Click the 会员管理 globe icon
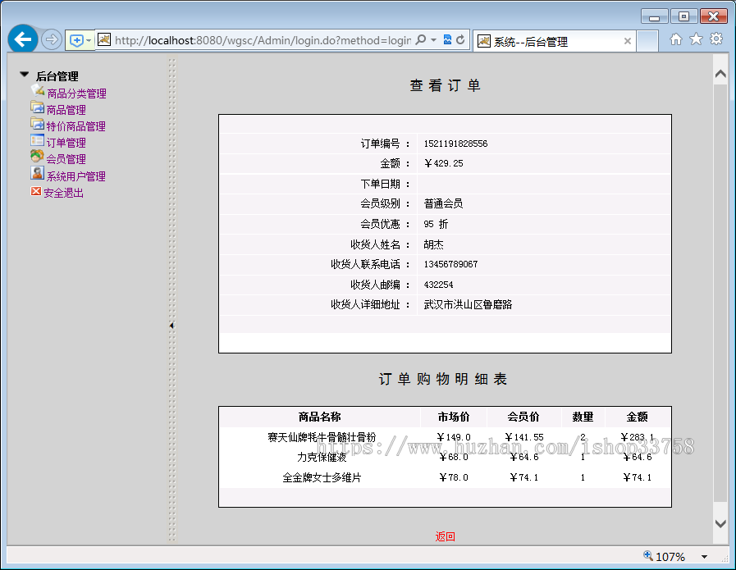The width and height of the screenshot is (736, 570). [x=36, y=157]
